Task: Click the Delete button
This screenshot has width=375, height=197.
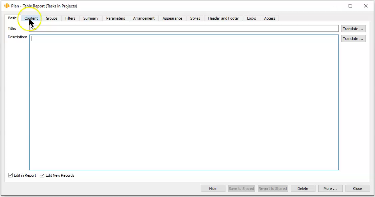Action: coord(303,189)
